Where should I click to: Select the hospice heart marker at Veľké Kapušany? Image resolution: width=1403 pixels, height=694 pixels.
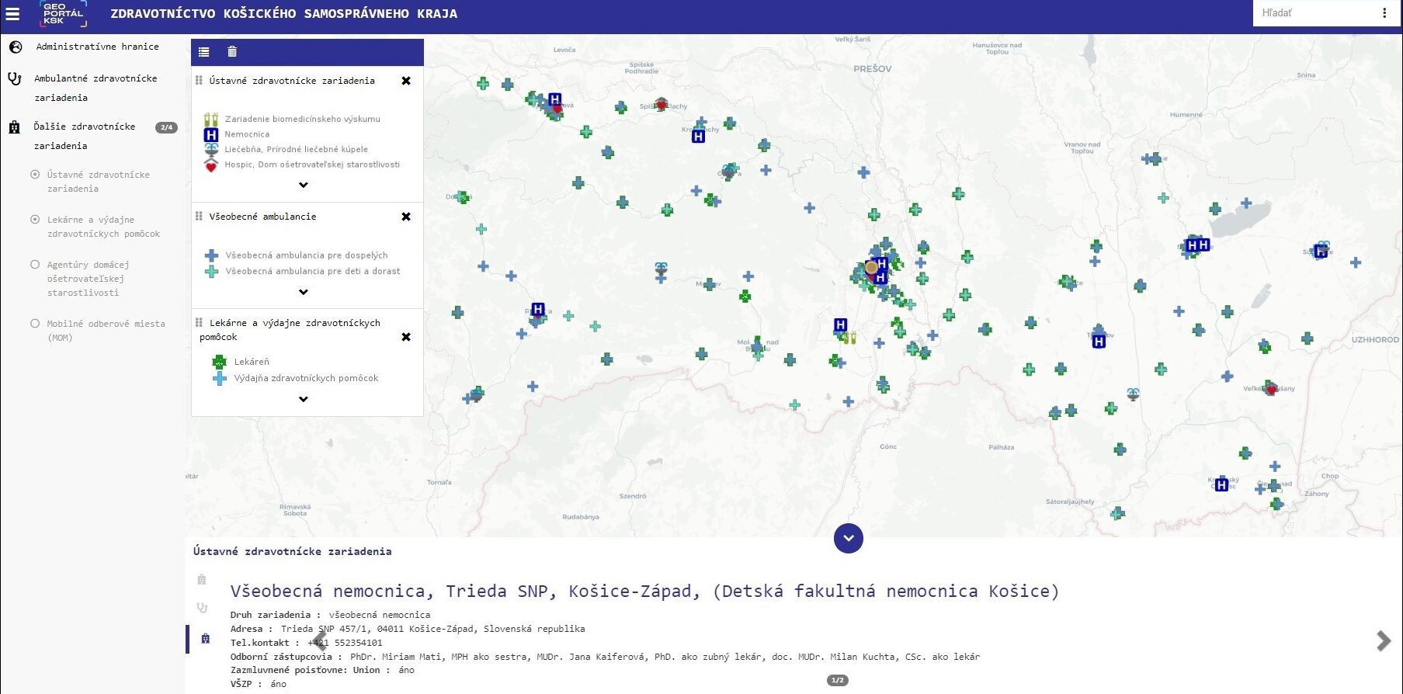pyautogui.click(x=1271, y=388)
